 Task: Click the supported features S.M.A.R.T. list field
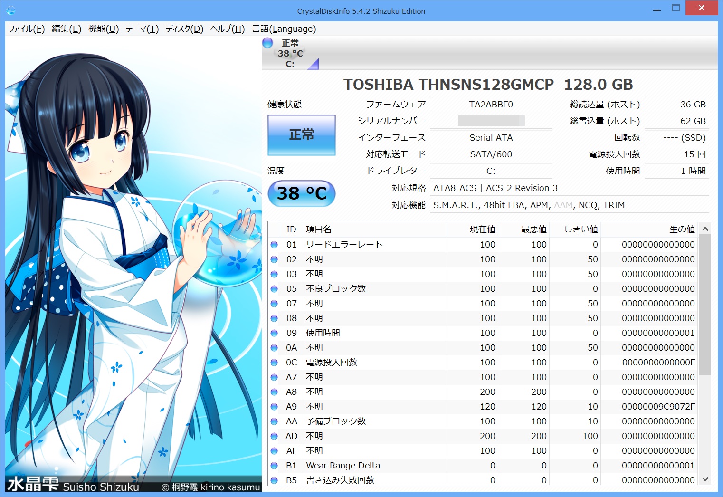(569, 205)
